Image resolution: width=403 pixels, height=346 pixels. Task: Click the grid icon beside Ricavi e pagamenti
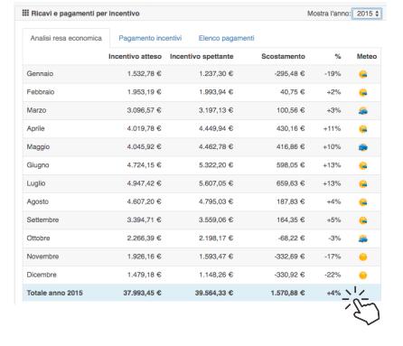pyautogui.click(x=25, y=14)
